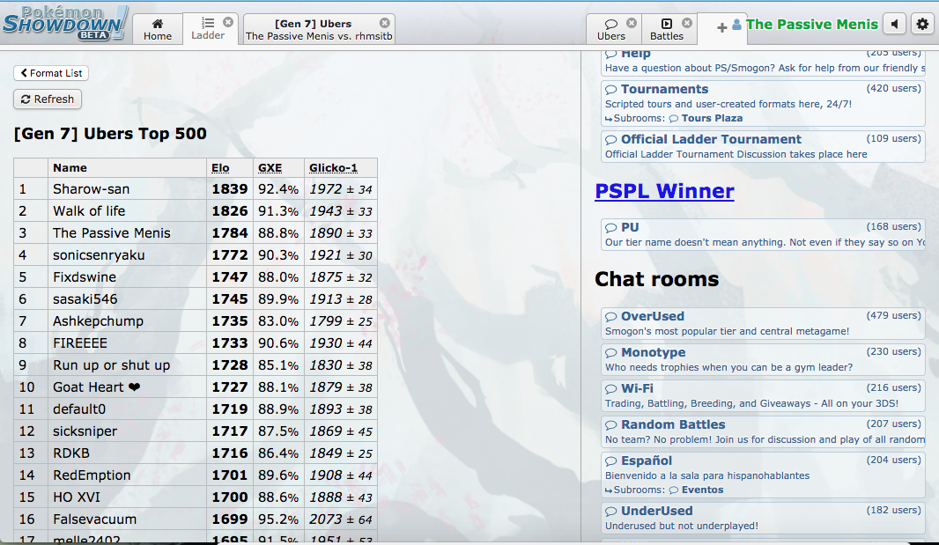939x545 pixels.
Task: Select Goat Heart in the ladder
Action: coord(96,387)
